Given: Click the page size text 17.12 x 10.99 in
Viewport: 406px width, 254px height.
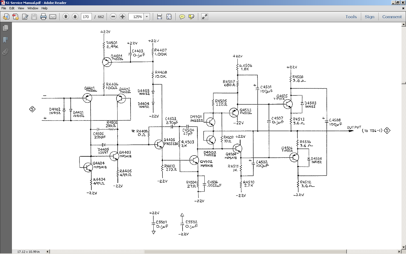Looking at the screenshot, I should [28, 251].
